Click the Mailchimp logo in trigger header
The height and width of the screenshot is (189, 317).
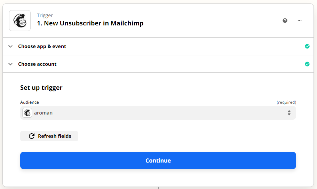point(20,21)
